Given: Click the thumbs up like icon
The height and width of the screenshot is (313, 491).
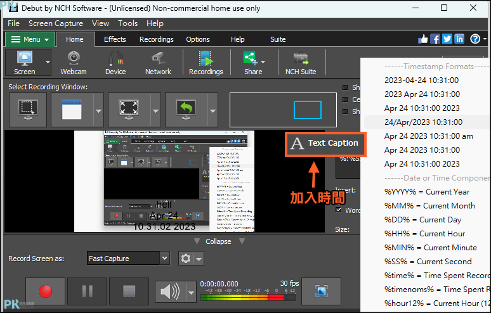Looking at the screenshot, I should (x=422, y=39).
